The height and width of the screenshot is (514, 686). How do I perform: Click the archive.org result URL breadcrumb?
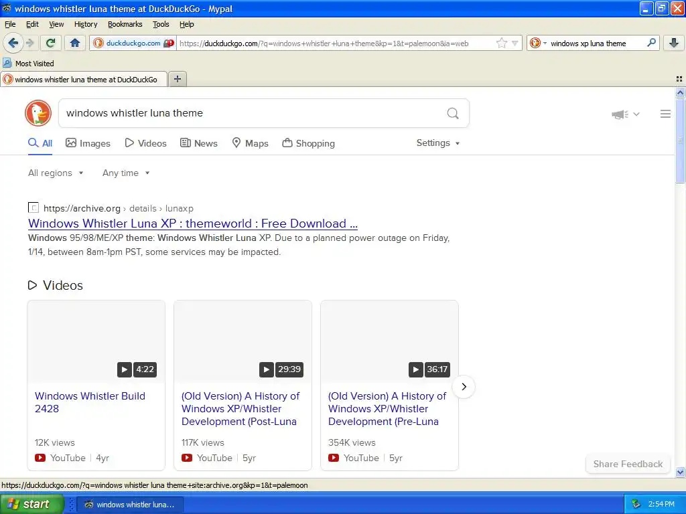(x=118, y=209)
